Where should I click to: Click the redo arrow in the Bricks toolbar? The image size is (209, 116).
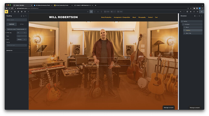click(184, 12)
